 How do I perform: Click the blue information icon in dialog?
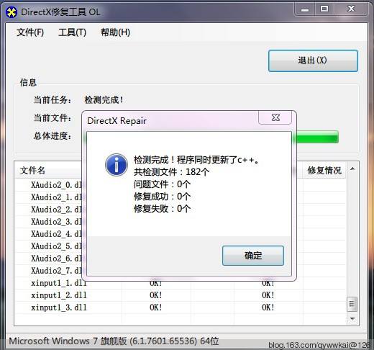click(117, 165)
